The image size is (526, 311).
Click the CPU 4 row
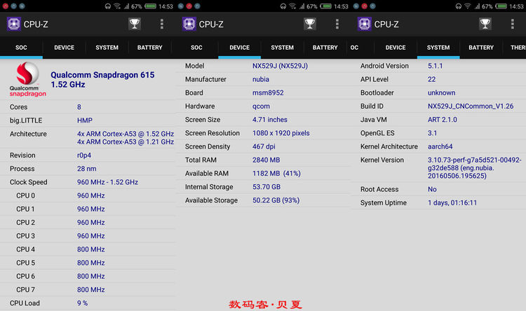point(88,249)
